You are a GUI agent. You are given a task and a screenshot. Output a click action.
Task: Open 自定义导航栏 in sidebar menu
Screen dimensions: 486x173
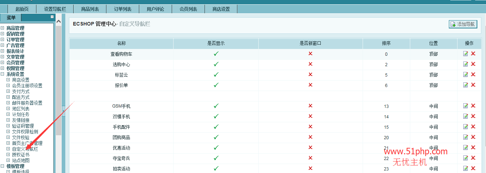click(x=25, y=149)
